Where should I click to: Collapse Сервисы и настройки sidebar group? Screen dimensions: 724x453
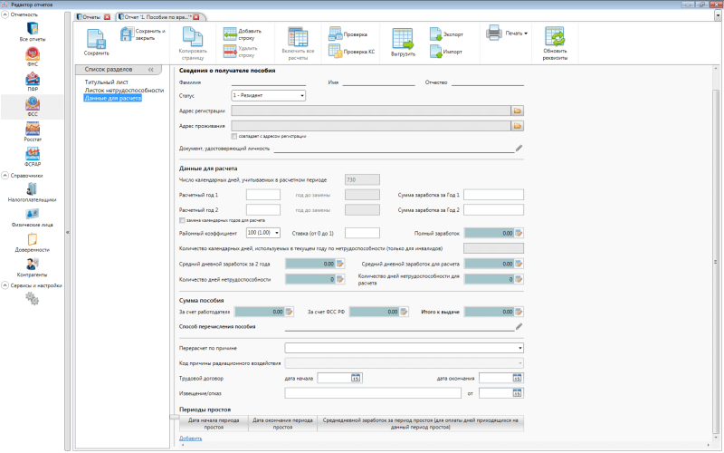[x=5, y=285]
